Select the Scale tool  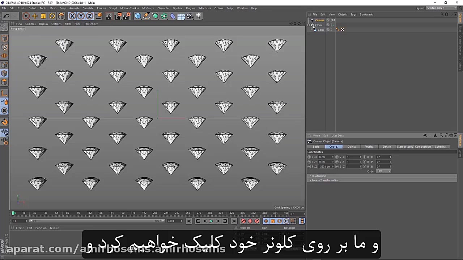point(43,16)
